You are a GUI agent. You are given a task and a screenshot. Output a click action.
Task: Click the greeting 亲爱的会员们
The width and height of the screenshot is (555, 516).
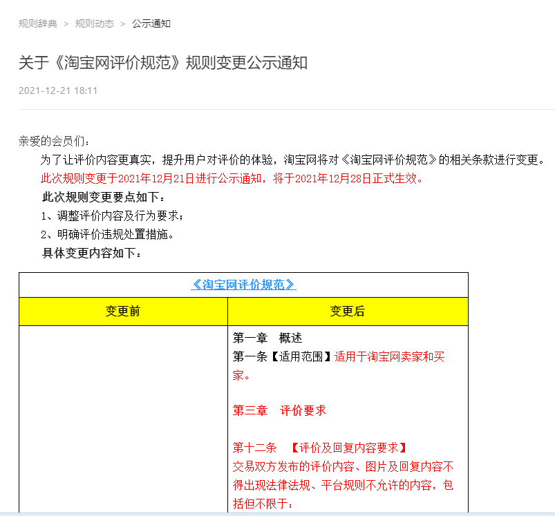coord(54,141)
